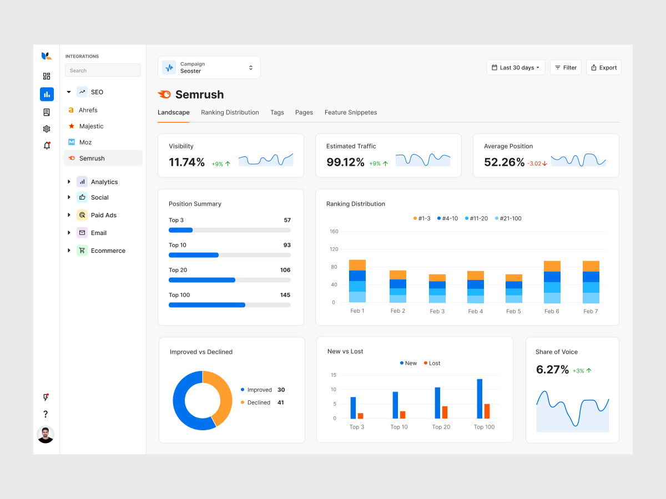
Task: Toggle the Declined legend entry
Action: point(262,403)
